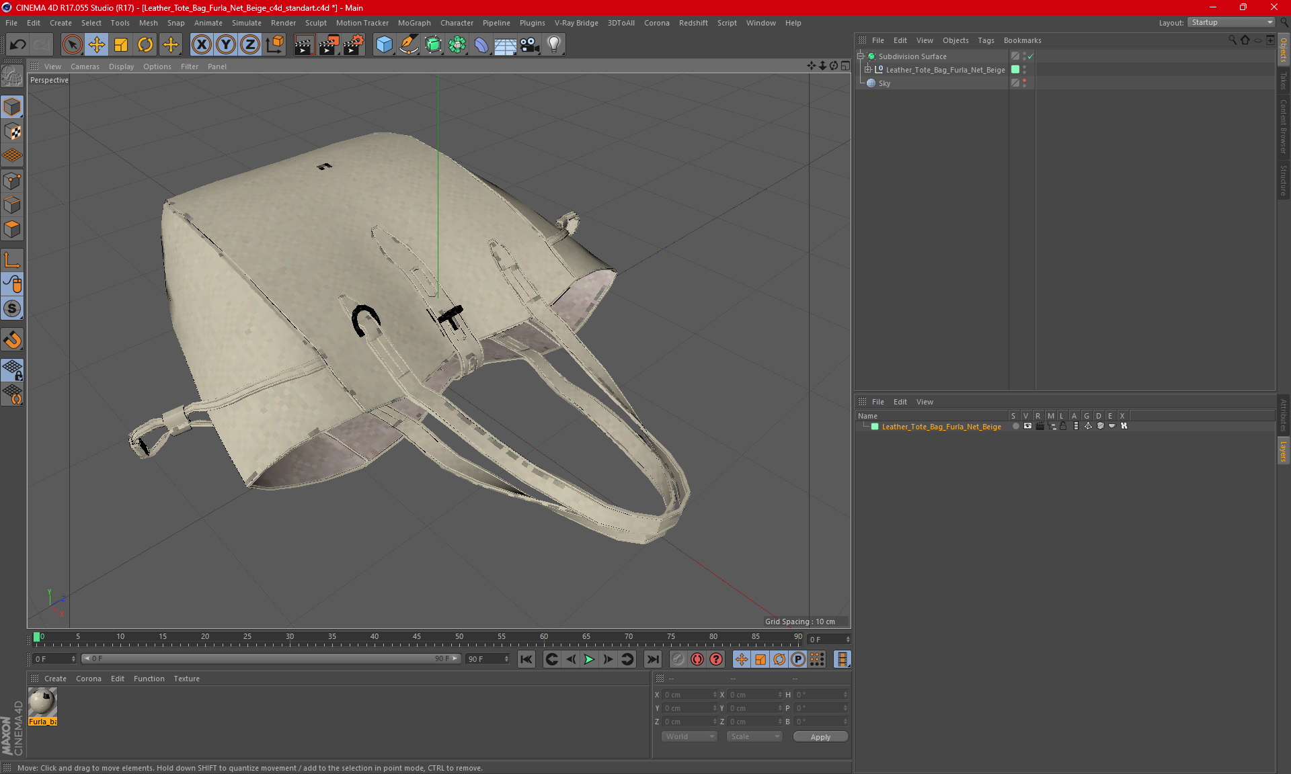Open the Layout Startup dropdown

click(1231, 22)
